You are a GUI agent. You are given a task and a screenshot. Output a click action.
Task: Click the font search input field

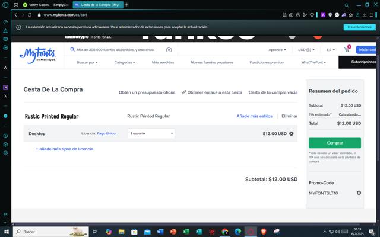tap(116, 50)
